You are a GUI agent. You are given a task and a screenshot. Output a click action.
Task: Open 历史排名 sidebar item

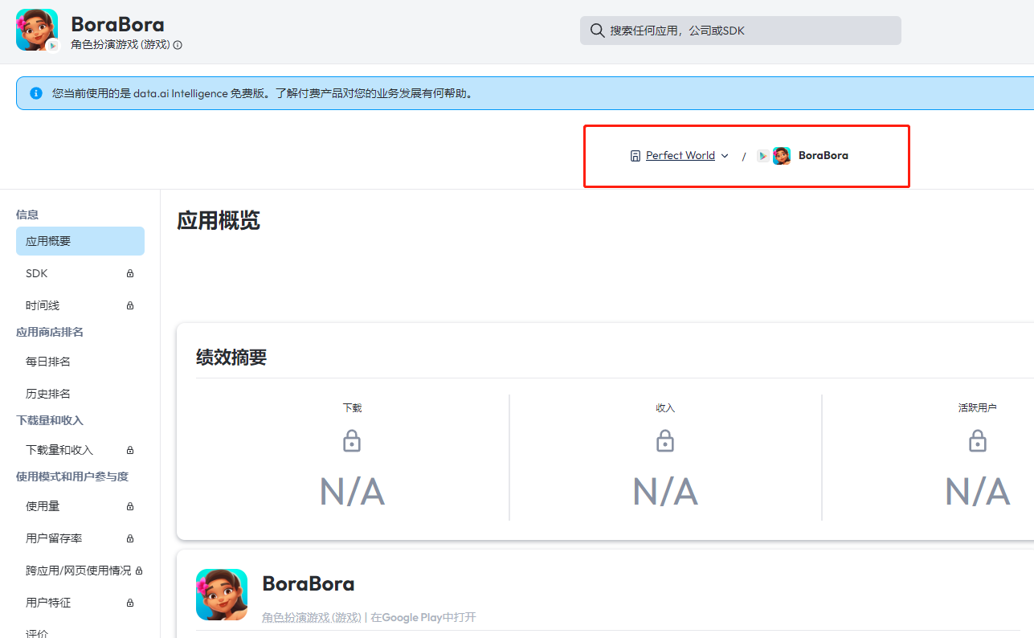(80, 394)
